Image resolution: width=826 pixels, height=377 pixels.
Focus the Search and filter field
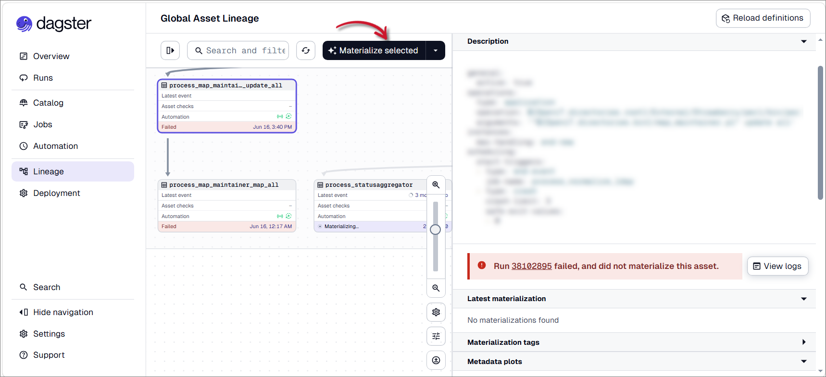click(238, 50)
